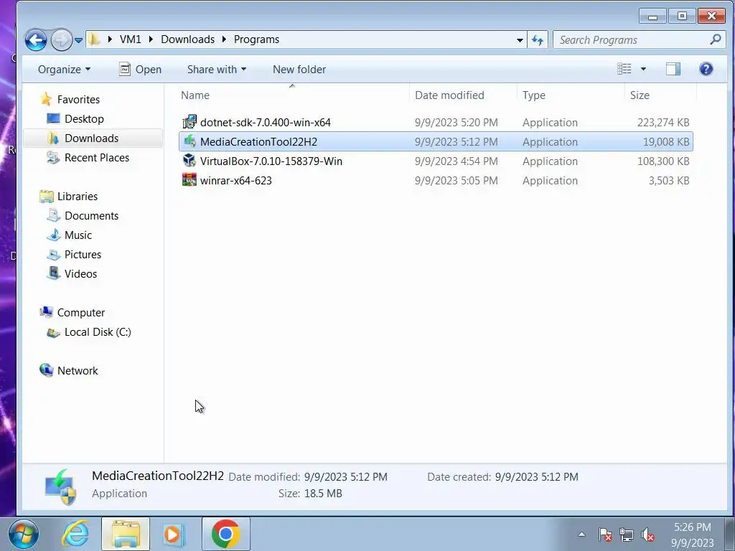Show hidden tray icons arrow
This screenshot has width=735, height=551.
(581, 534)
